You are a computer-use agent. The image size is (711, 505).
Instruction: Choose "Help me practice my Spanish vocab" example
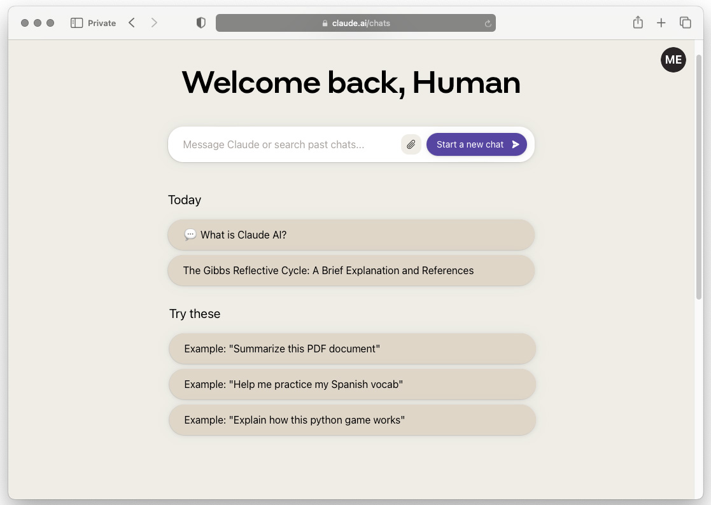point(352,384)
